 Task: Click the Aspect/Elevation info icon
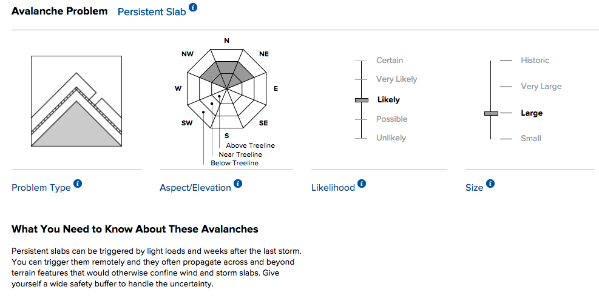click(x=238, y=184)
